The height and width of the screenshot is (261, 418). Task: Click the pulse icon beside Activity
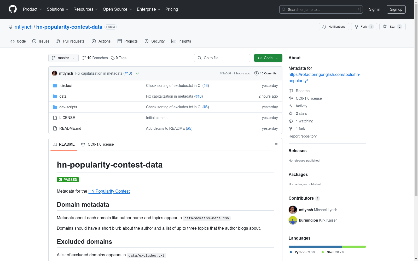291,106
